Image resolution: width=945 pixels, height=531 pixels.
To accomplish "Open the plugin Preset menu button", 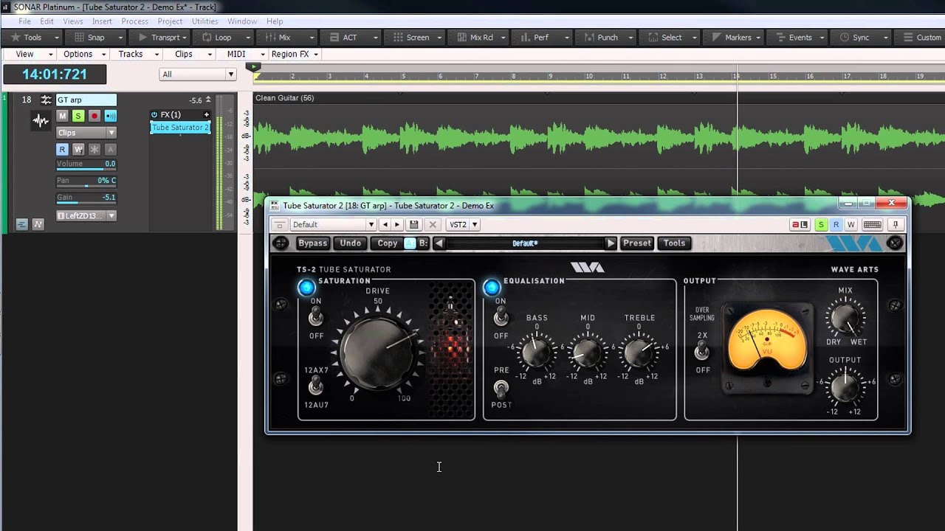I will 637,243.
